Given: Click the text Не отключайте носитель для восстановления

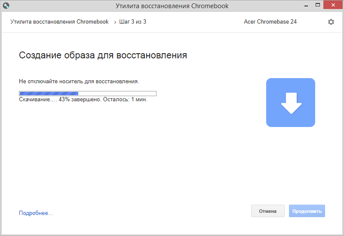Looking at the screenshot, I should (79, 82).
